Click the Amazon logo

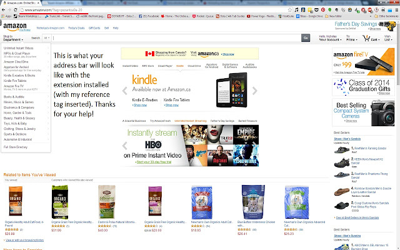15,26
